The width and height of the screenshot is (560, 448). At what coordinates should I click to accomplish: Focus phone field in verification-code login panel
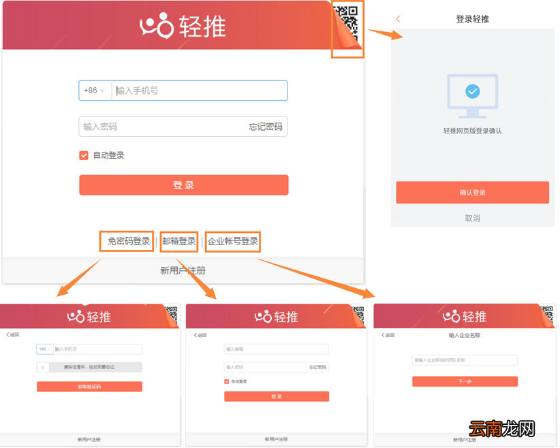point(97,349)
